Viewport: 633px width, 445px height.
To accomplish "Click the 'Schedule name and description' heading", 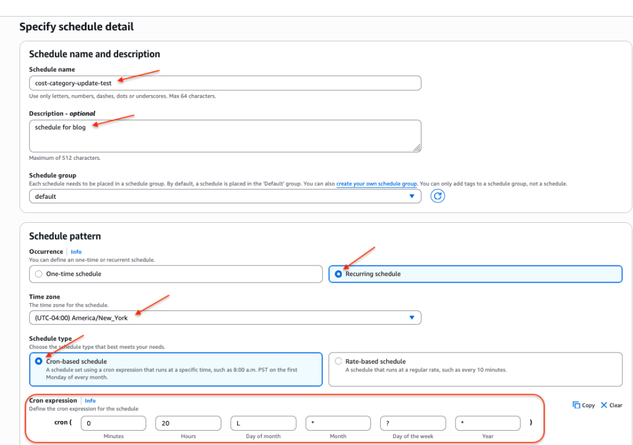I will click(x=95, y=54).
